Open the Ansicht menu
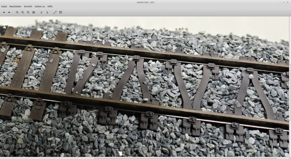This screenshot has width=291, height=159. tap(28, 6)
